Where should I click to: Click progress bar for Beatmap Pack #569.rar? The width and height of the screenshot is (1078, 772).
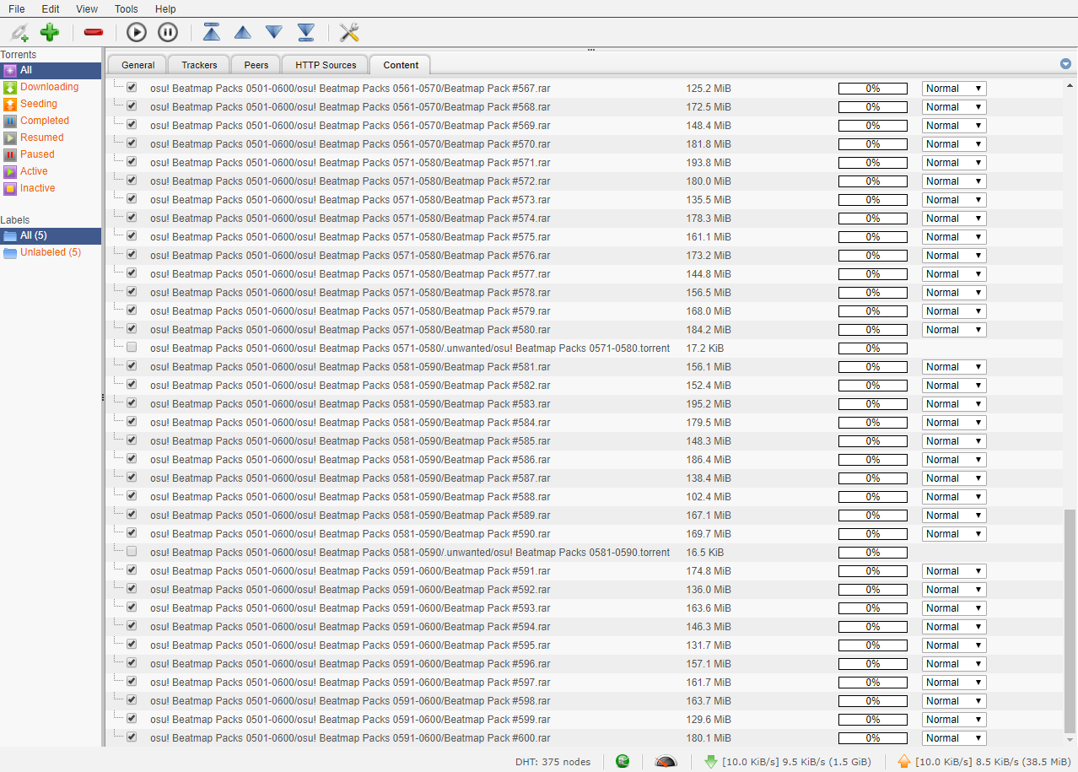pos(873,126)
